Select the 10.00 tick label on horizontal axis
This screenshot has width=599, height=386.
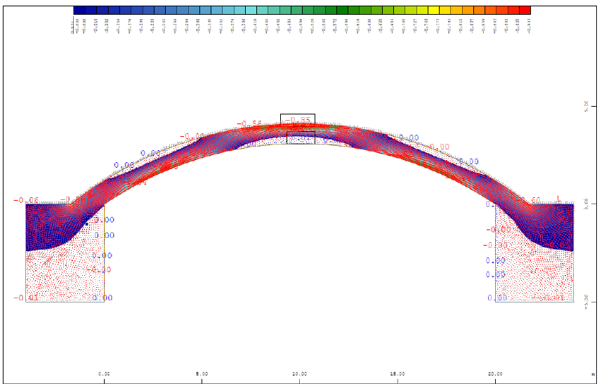pyautogui.click(x=299, y=374)
